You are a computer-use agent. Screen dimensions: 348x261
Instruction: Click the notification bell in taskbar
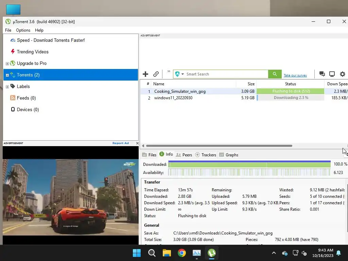point(339,253)
